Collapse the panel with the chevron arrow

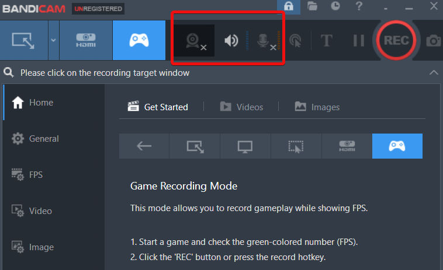[x=434, y=72]
